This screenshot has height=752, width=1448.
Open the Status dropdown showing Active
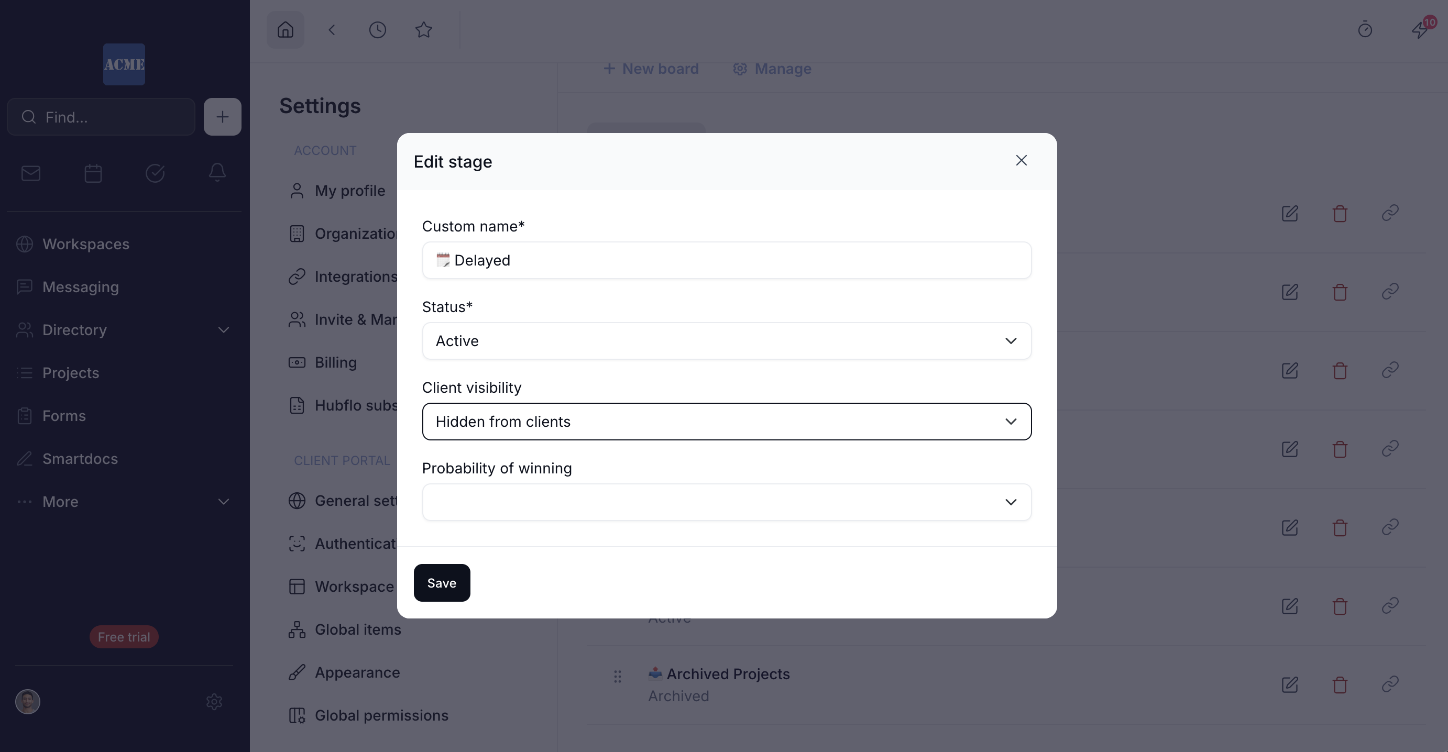(x=726, y=341)
